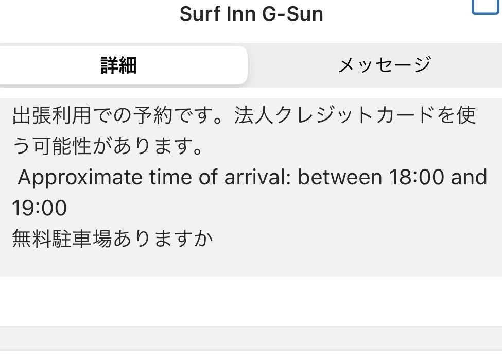Switch to the メッセージ tab

click(x=384, y=65)
